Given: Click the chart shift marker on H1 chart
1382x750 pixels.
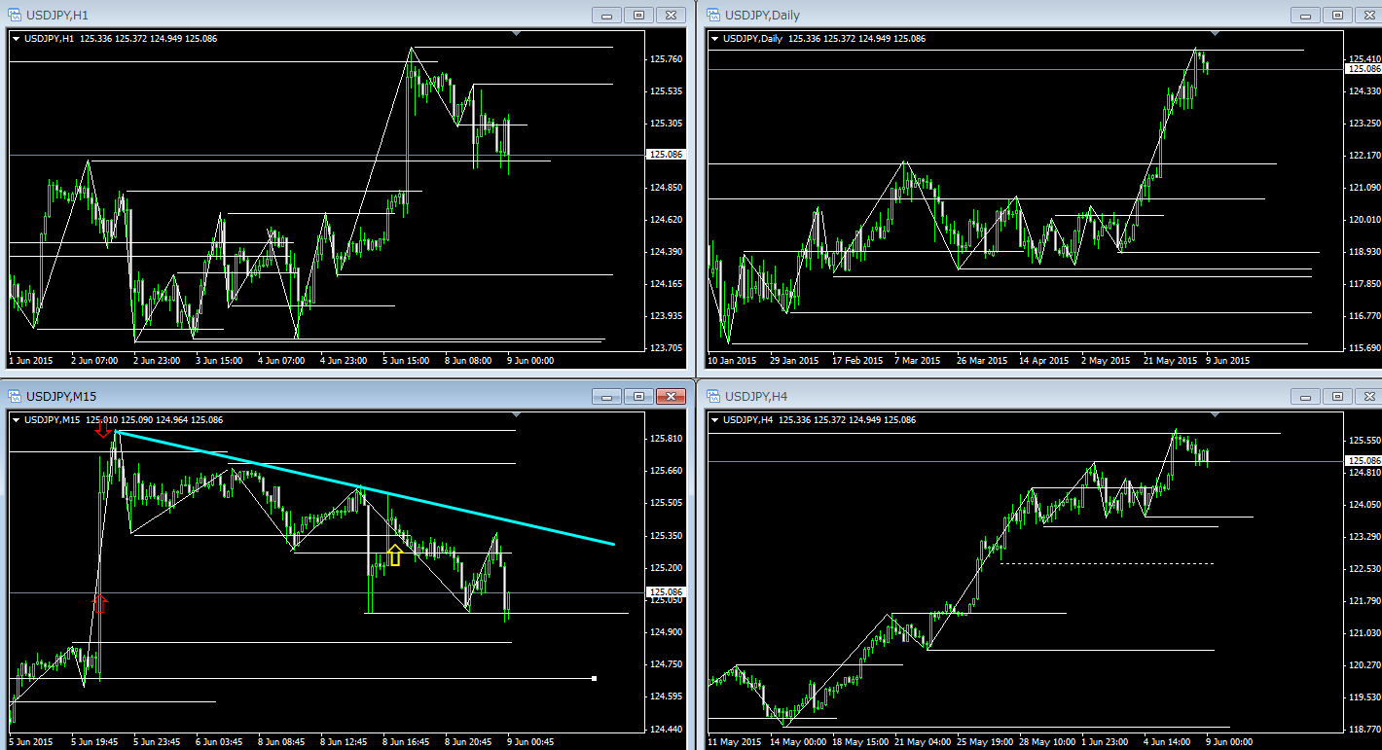Looking at the screenshot, I should 516,34.
